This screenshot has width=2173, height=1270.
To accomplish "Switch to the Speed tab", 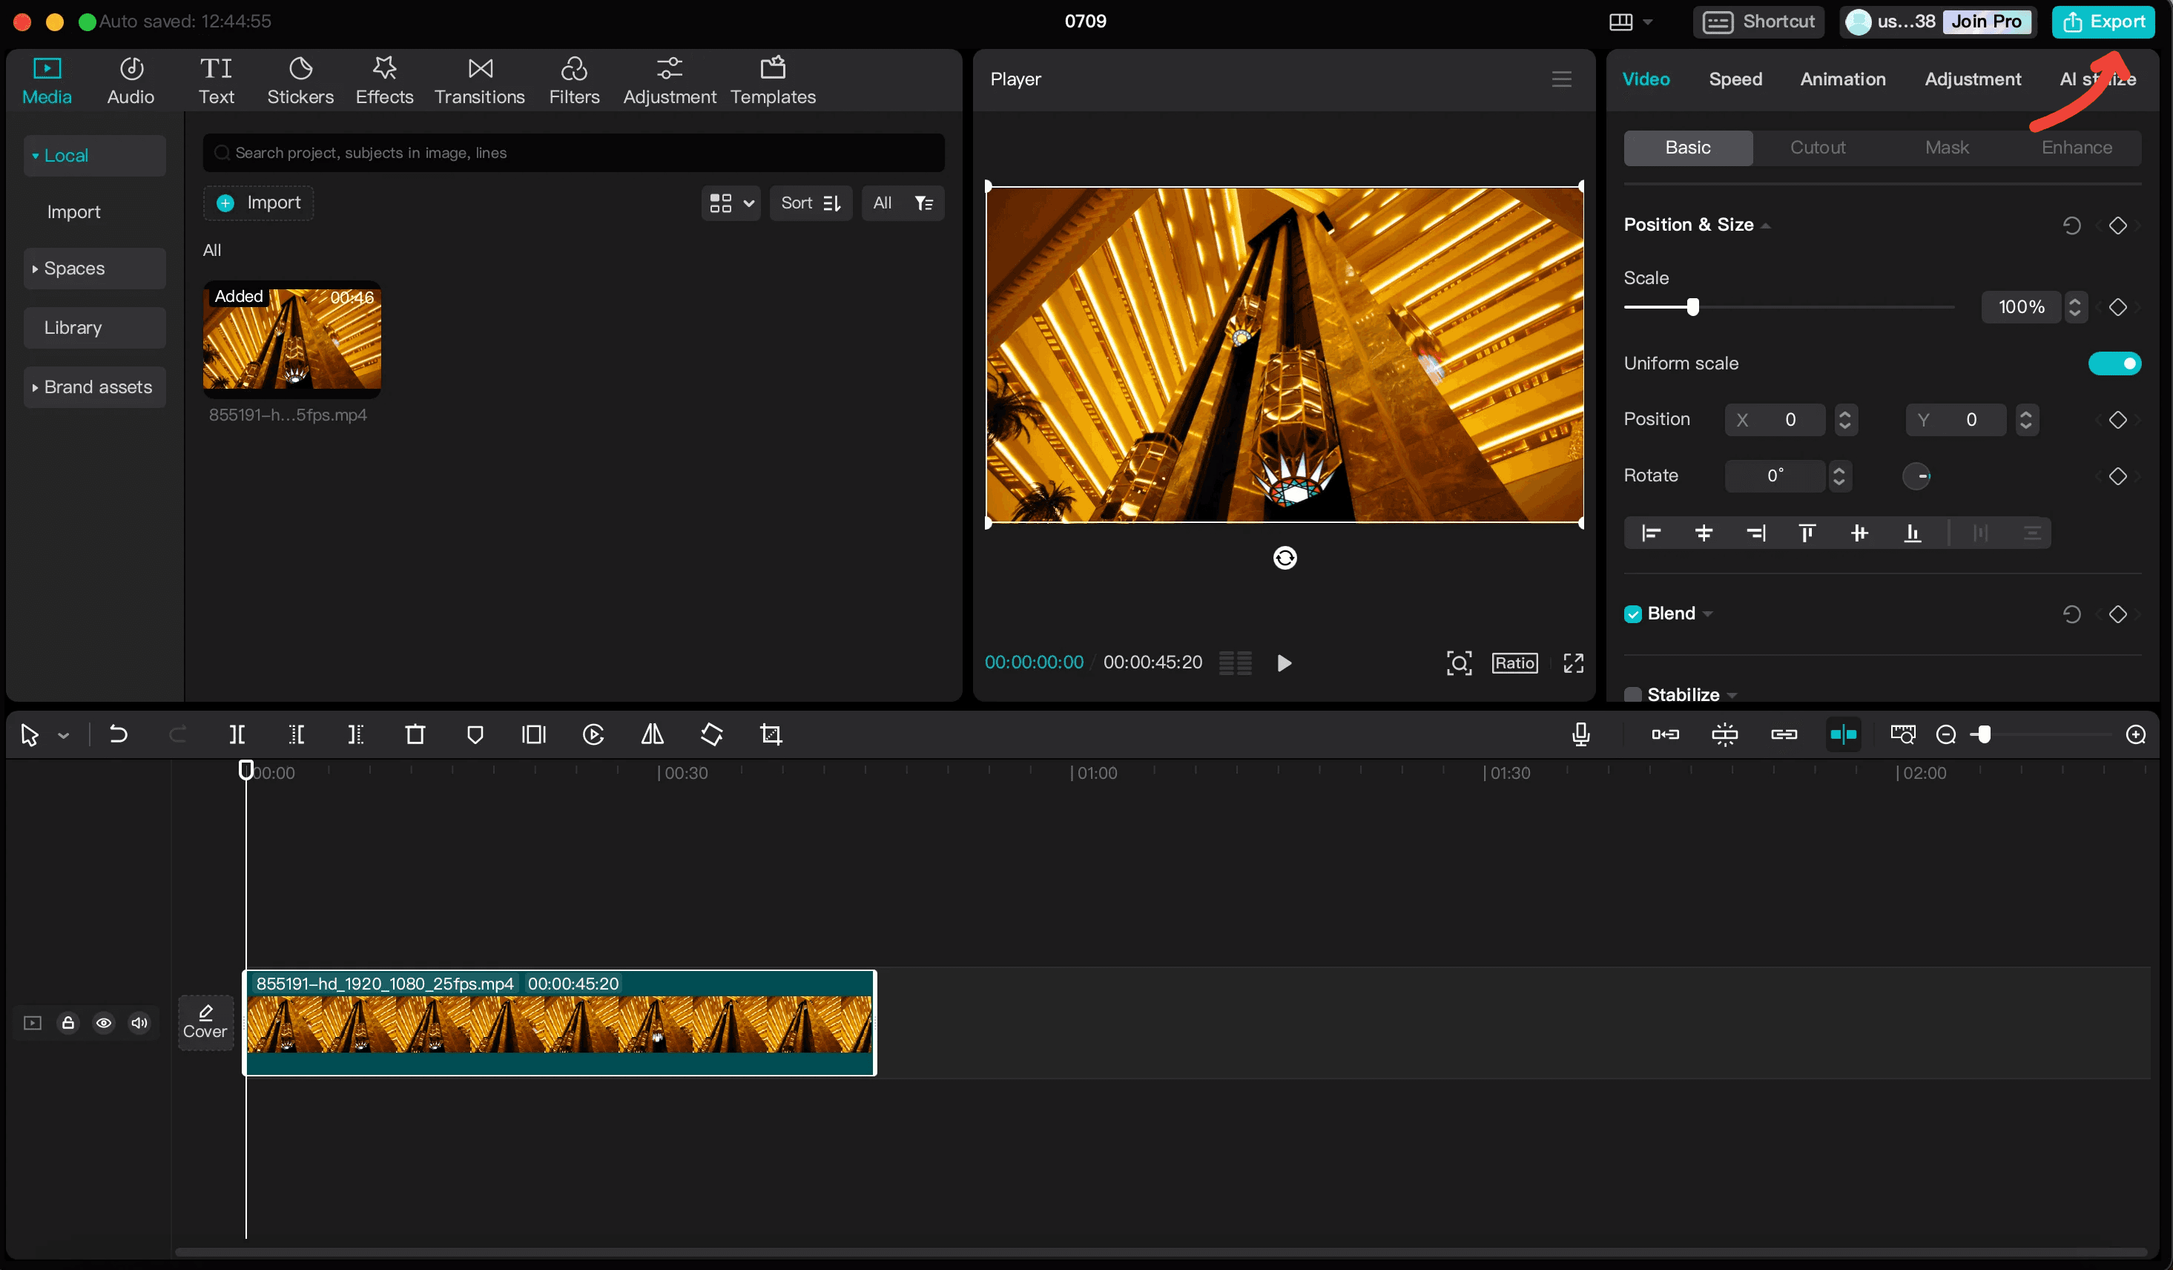I will (1735, 79).
